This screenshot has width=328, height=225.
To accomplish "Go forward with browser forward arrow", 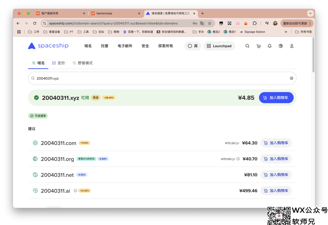I will pos(26,23).
